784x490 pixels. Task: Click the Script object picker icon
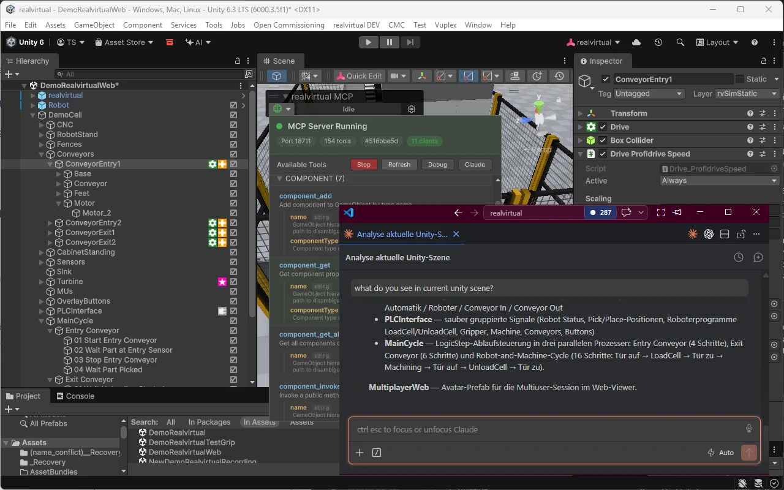tap(774, 168)
